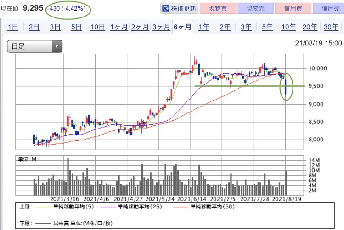Image resolution: width=344 pixels, height=230 pixels.
Task: Switch chart range to 1ヶ月
Action: [x=119, y=27]
